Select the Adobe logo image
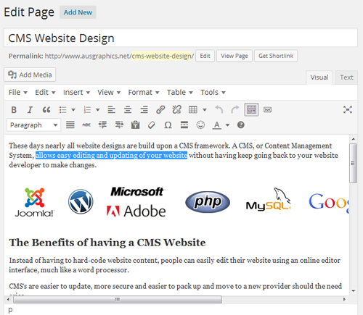Viewport: 363px width, 315px height. (136, 211)
